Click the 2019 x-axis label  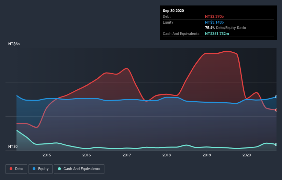[207, 155]
